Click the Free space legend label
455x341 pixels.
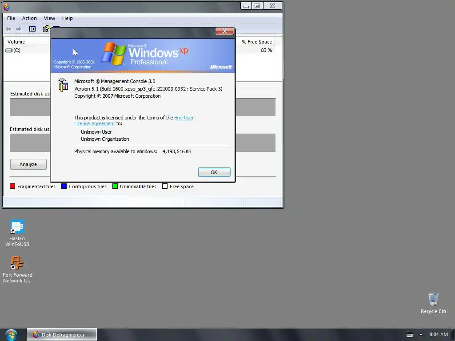coord(182,186)
